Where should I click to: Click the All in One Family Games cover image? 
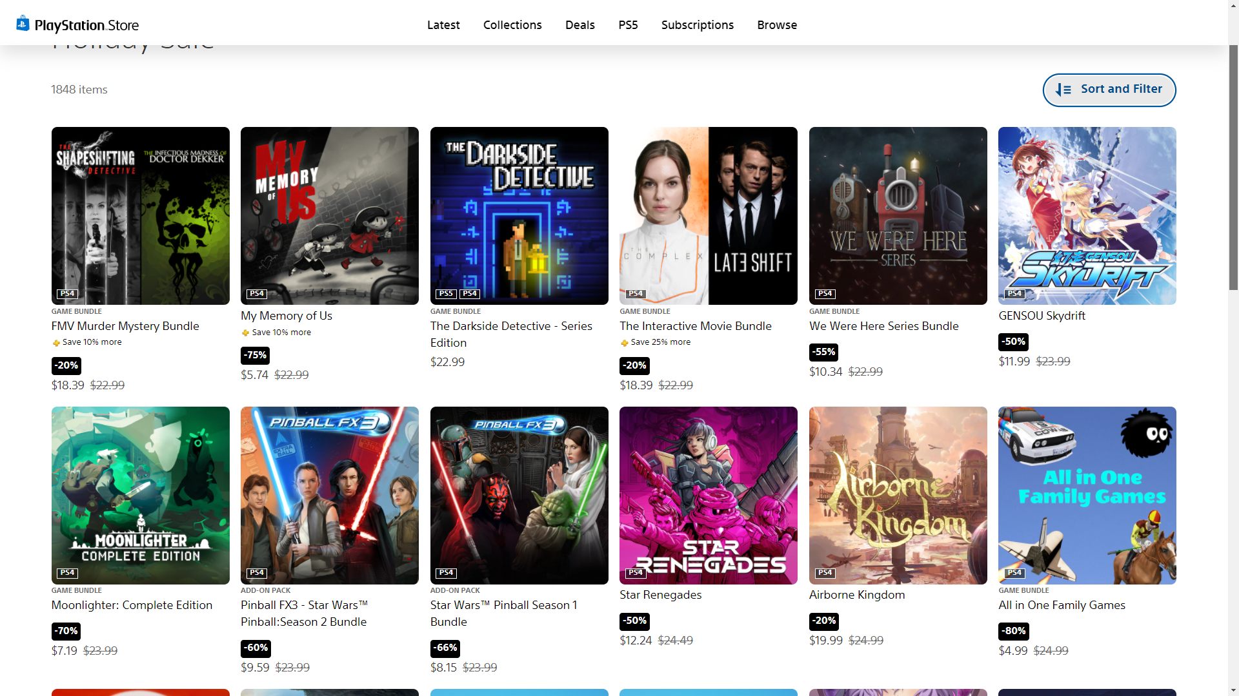coord(1087,495)
